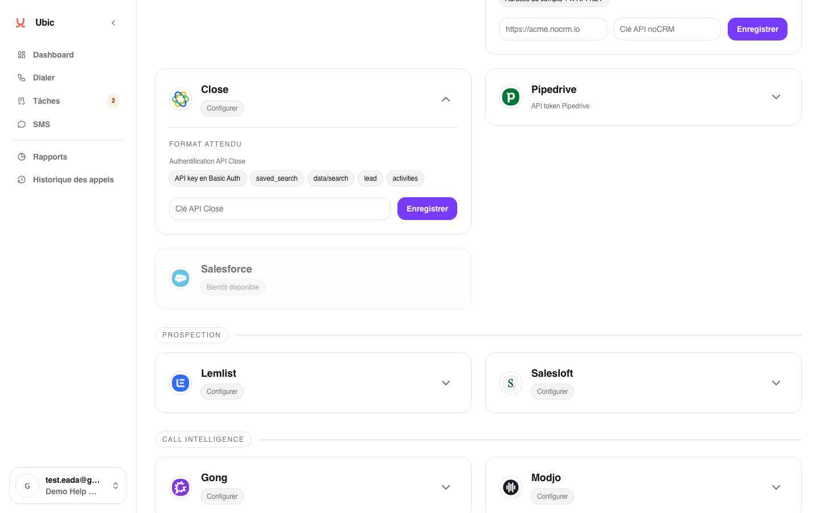Click the Ubic logo icon
820x513 pixels.
pyautogui.click(x=20, y=23)
